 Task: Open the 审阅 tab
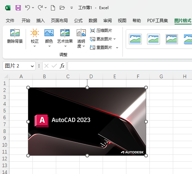click(x=108, y=21)
